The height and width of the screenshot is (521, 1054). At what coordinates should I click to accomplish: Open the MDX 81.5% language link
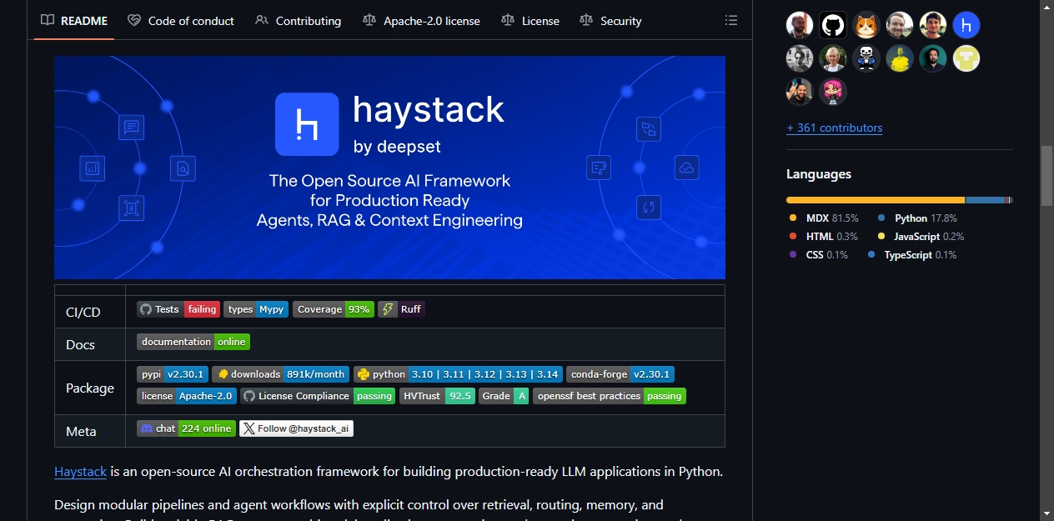point(824,218)
